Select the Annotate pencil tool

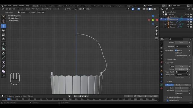pos(3,44)
